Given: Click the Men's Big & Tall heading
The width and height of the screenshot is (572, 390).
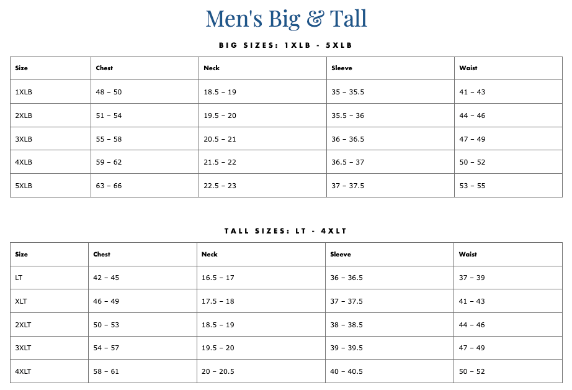Looking at the screenshot, I should click(286, 18).
